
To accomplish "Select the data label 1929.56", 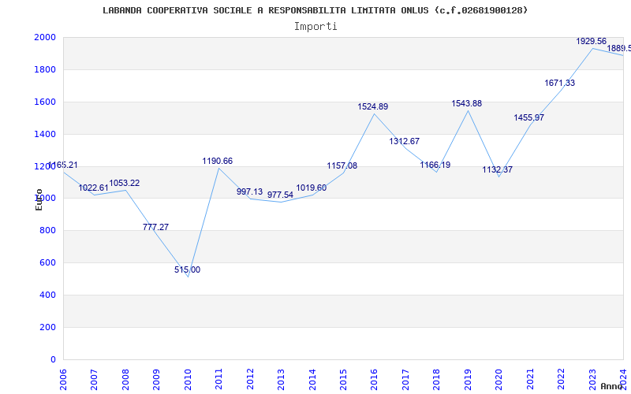I will click(x=591, y=41).
